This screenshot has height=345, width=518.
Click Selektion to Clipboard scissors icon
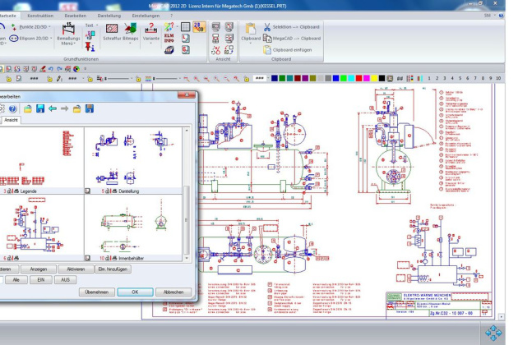coord(266,27)
